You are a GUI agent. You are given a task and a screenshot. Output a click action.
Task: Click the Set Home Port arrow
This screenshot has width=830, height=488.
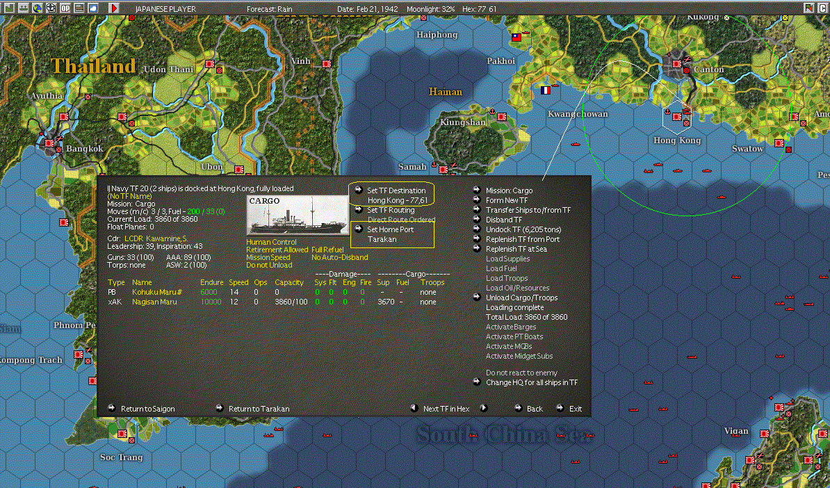(x=359, y=229)
